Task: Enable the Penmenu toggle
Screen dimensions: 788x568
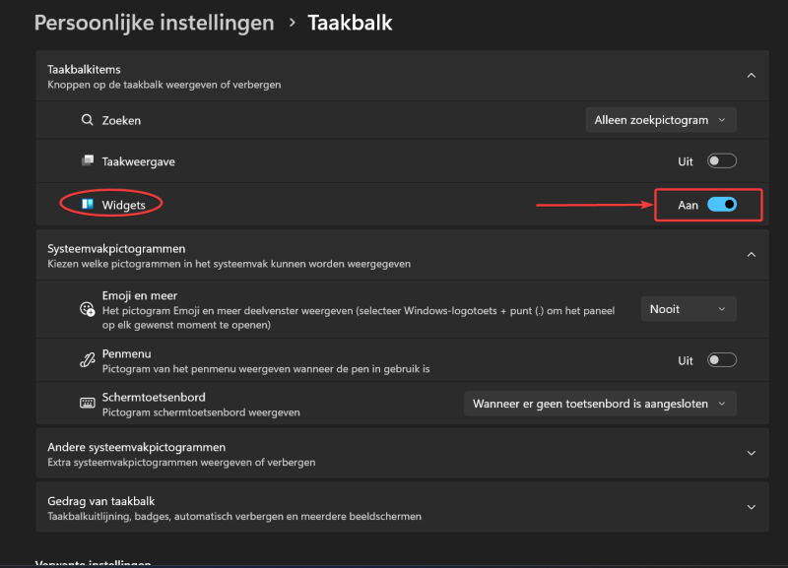Action: click(721, 360)
